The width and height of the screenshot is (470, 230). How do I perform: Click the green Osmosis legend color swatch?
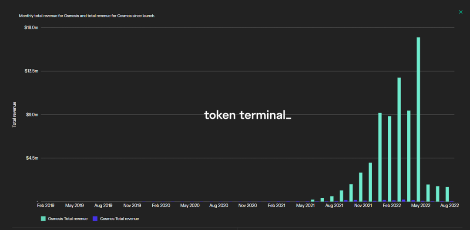click(x=43, y=219)
